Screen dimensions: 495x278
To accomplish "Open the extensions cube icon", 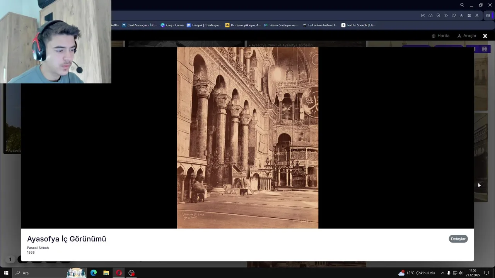I will coord(488,15).
